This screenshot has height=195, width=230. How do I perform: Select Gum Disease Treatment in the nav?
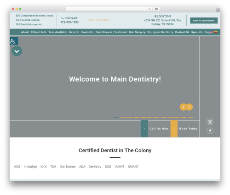pyautogui.click(x=111, y=32)
